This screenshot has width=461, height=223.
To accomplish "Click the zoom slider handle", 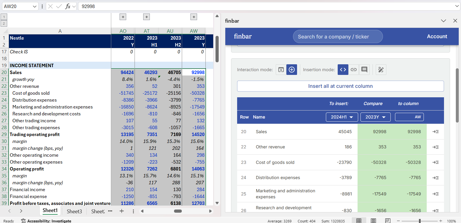I will pos(420,221).
